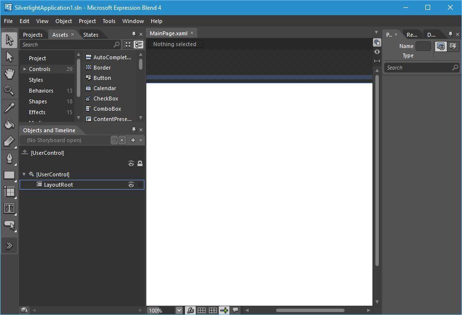The image size is (462, 315).
Task: Switch to the States tab
Action: (x=91, y=34)
